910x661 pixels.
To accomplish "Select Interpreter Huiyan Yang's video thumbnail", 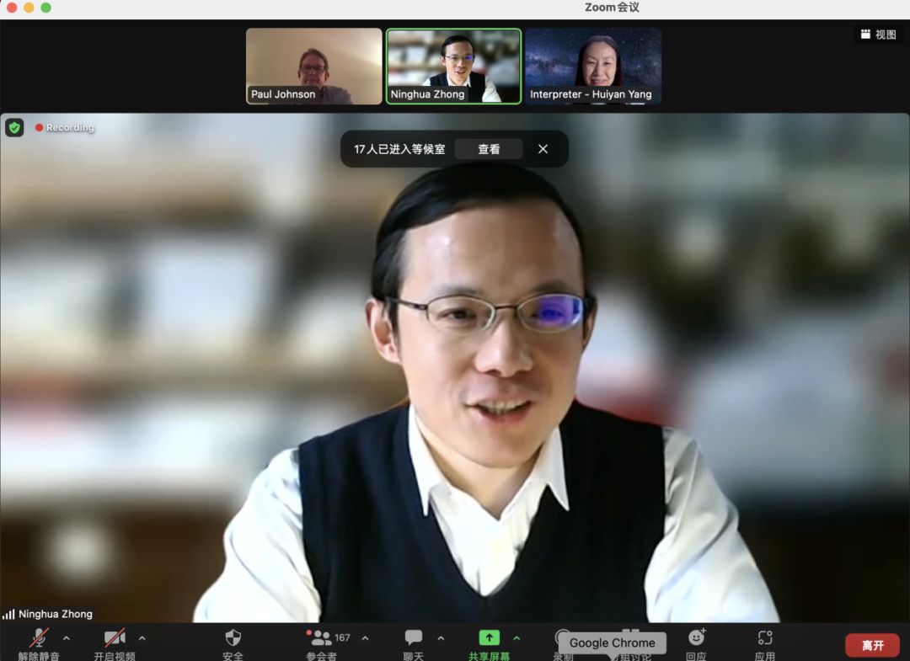I will [x=593, y=66].
